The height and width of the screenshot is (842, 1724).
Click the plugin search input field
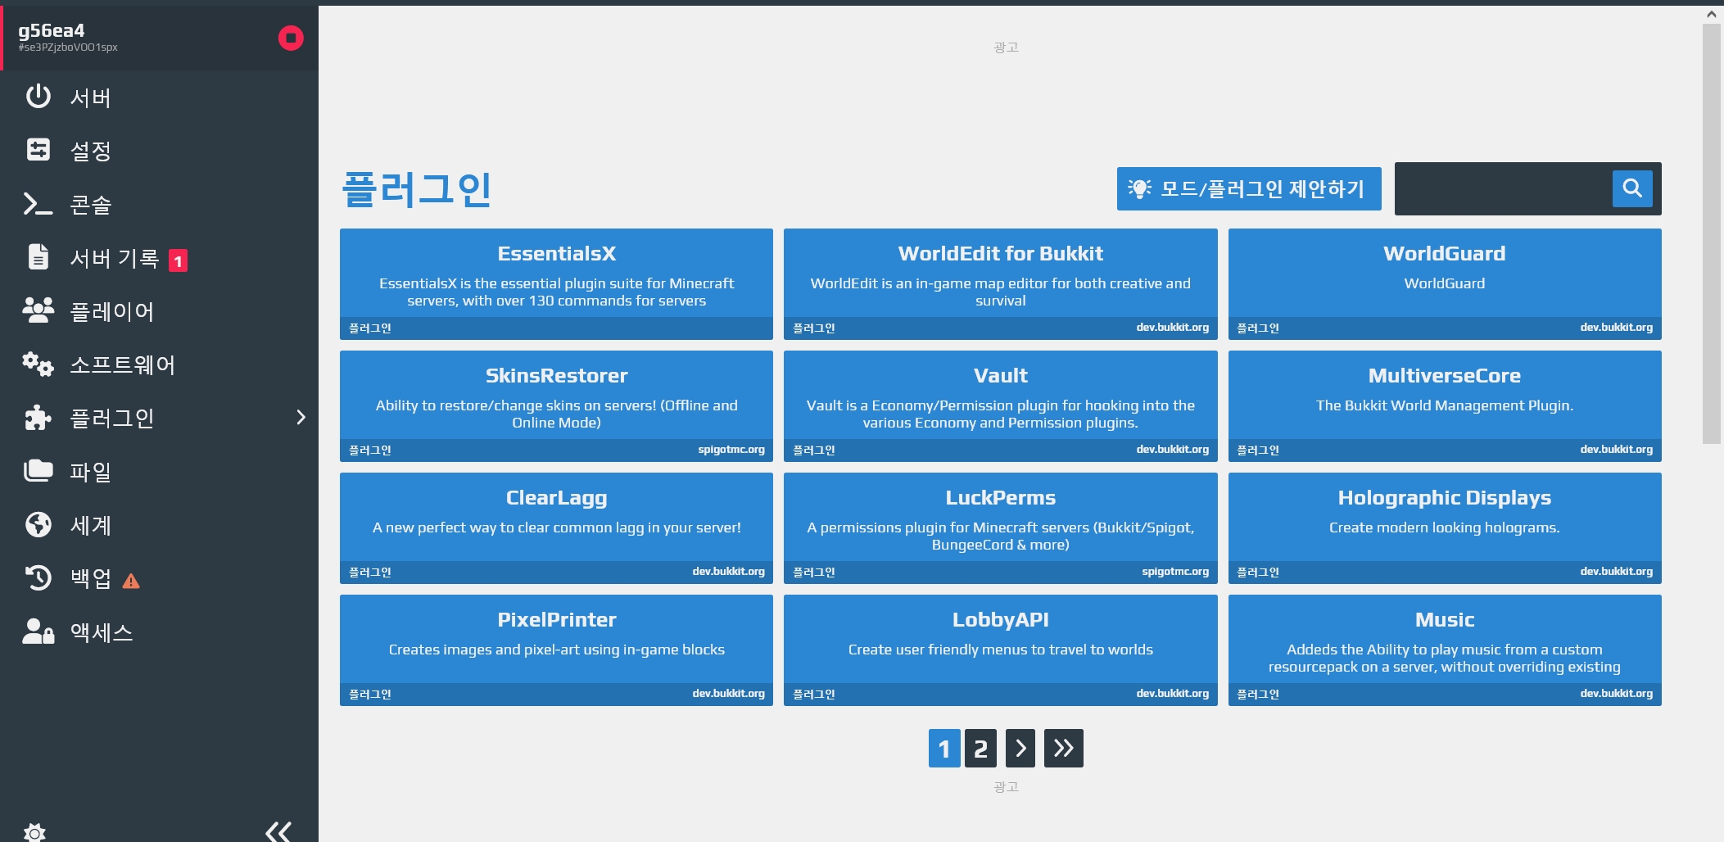1504,188
